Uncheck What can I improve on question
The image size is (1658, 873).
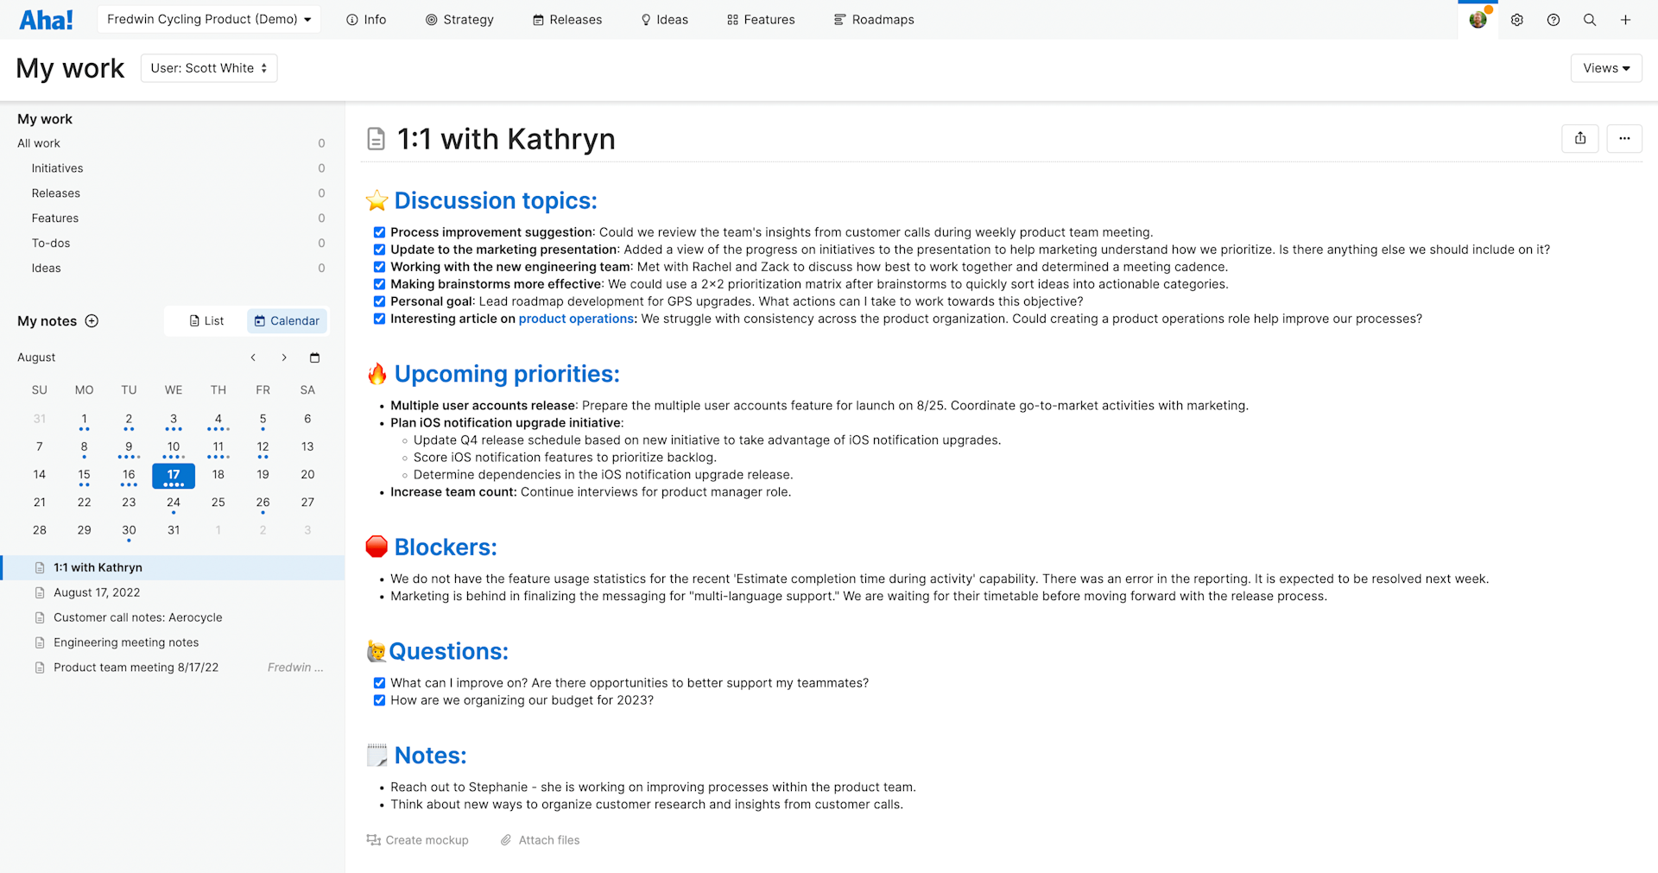click(379, 683)
